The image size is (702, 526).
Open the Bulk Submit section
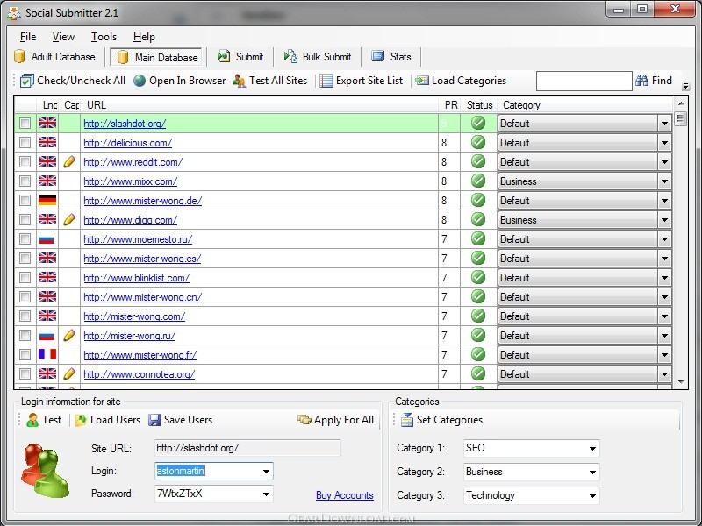click(x=318, y=57)
